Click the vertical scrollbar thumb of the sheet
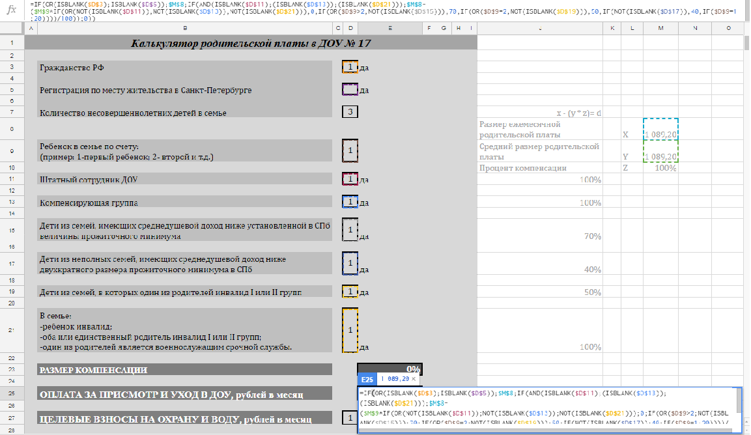Viewport: 751px width, 435px height. coord(746,42)
